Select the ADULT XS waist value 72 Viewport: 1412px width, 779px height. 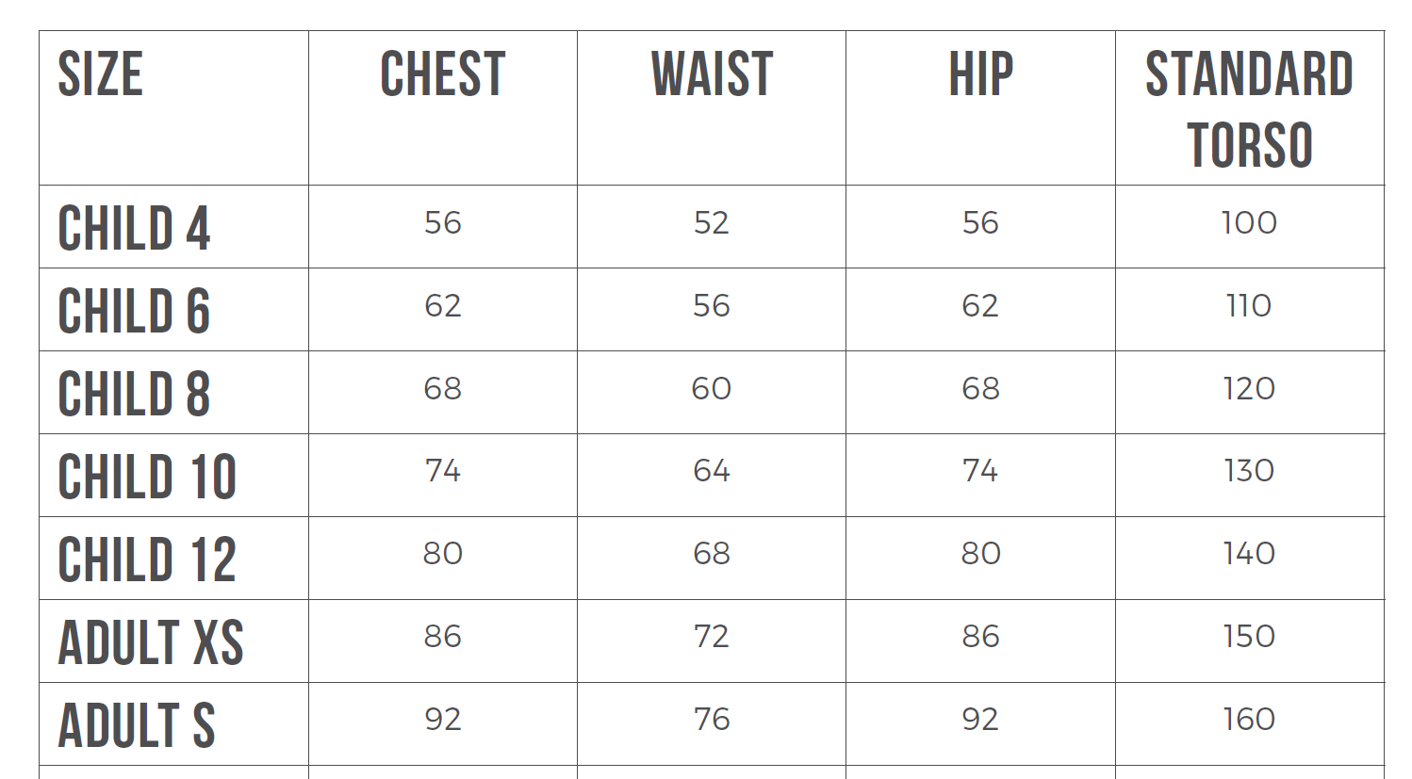[712, 637]
